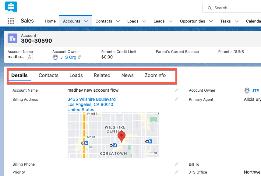
Task: Click the Parent's Current Balance label
Action: 177,52
